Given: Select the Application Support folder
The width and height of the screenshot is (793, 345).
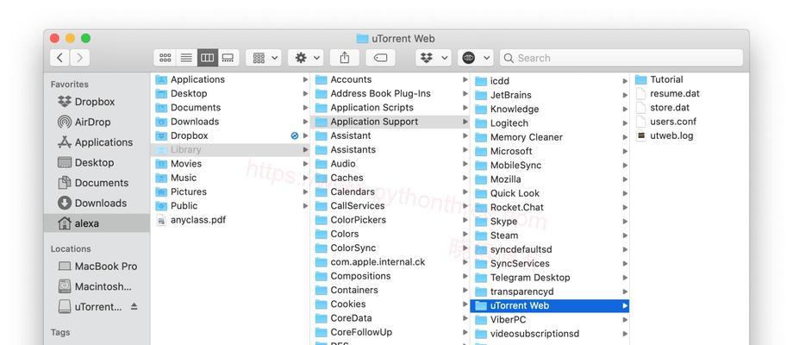Looking at the screenshot, I should pyautogui.click(x=390, y=122).
